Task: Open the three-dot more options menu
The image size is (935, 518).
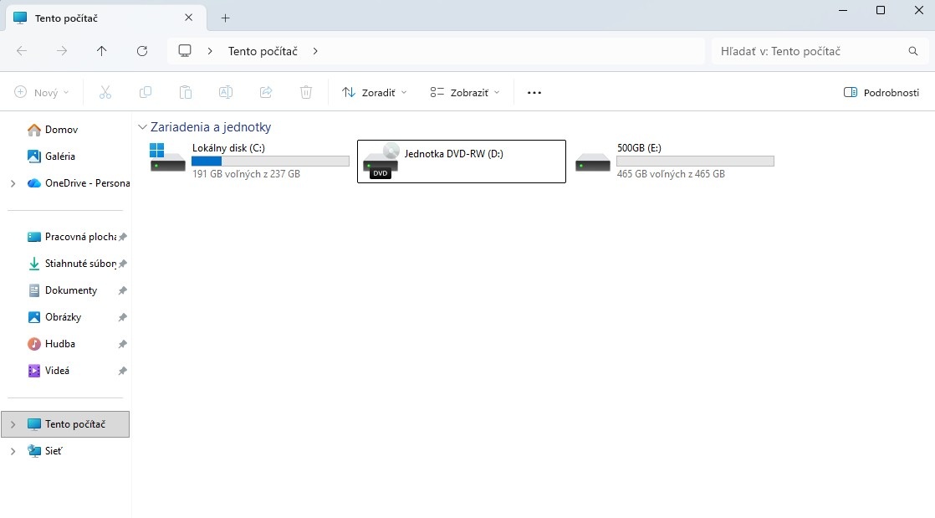Action: coord(534,93)
